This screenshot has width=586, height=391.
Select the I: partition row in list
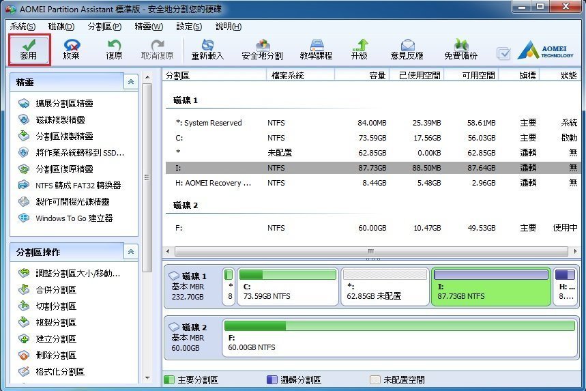pos(373,168)
